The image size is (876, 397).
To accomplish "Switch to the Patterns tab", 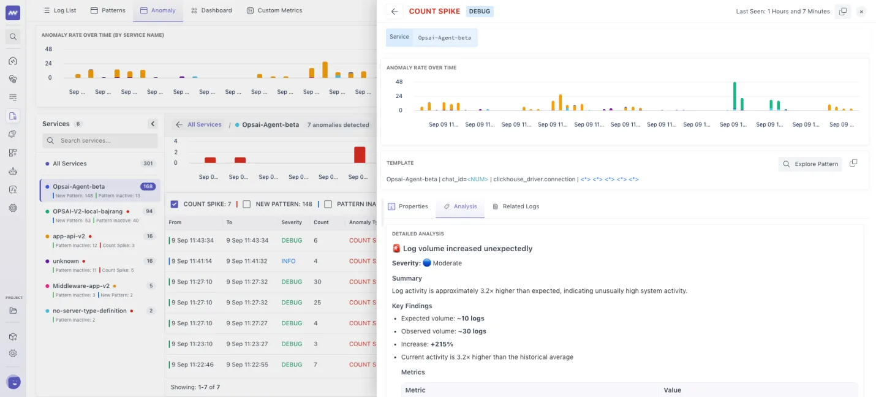I will click(x=108, y=10).
